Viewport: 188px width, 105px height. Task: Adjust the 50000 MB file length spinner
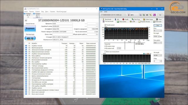coord(159,36)
